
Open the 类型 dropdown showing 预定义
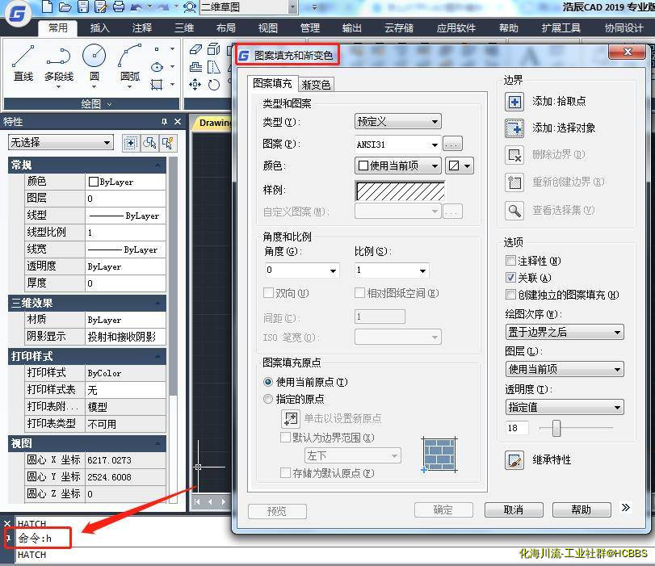[x=397, y=122]
